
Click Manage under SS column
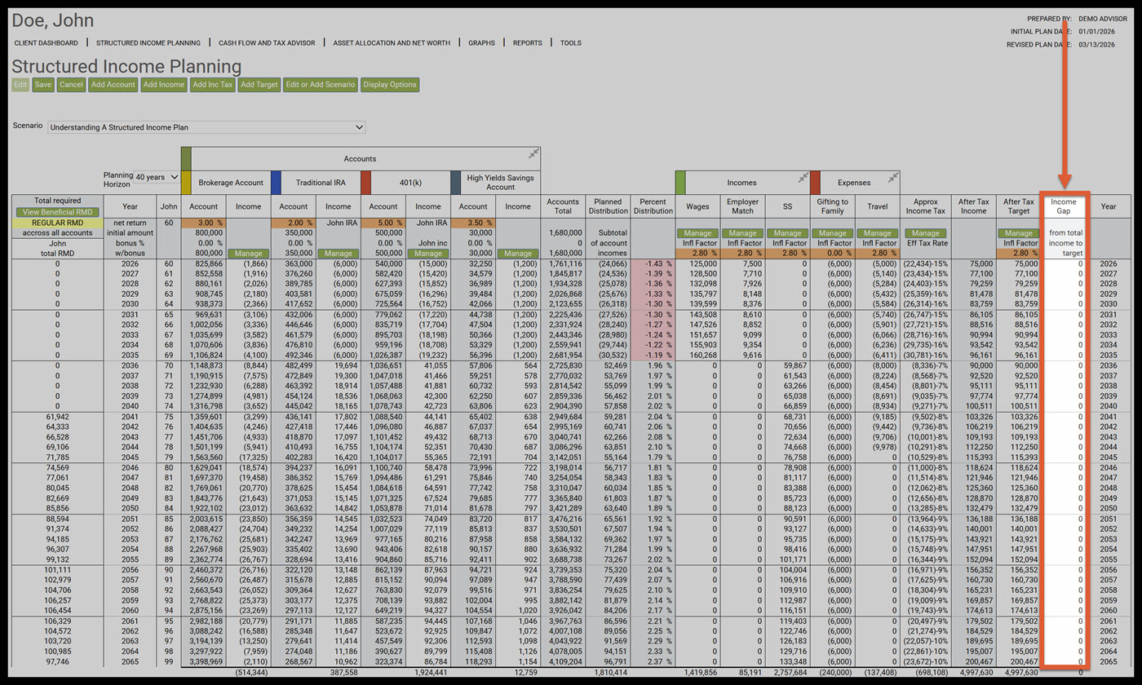pos(788,233)
